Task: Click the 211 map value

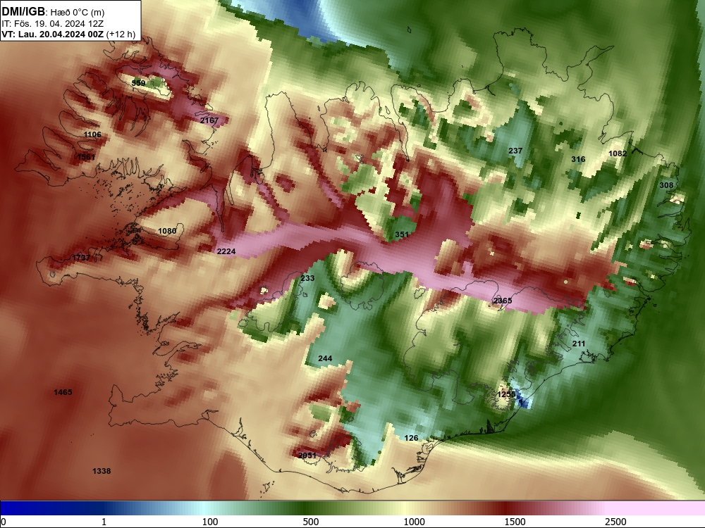Action: [579, 344]
